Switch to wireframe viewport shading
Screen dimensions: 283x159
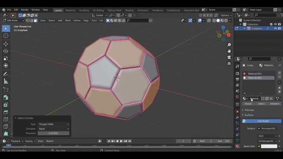coord(214,21)
